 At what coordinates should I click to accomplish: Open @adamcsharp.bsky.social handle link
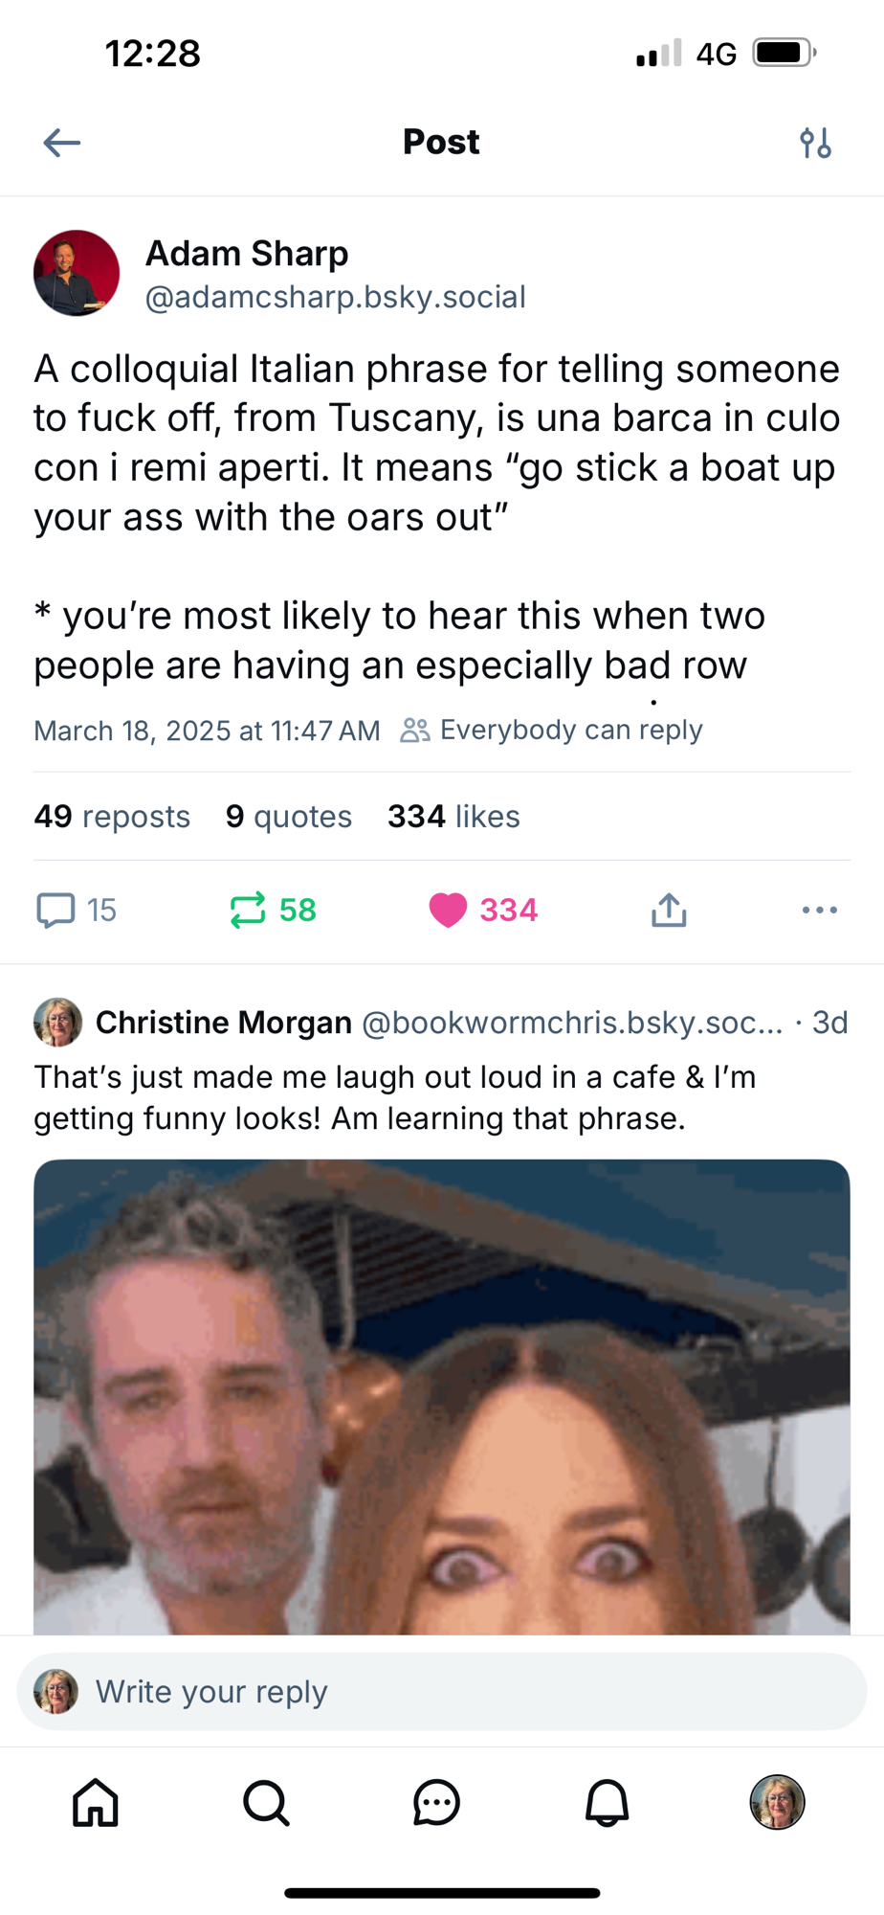click(335, 298)
